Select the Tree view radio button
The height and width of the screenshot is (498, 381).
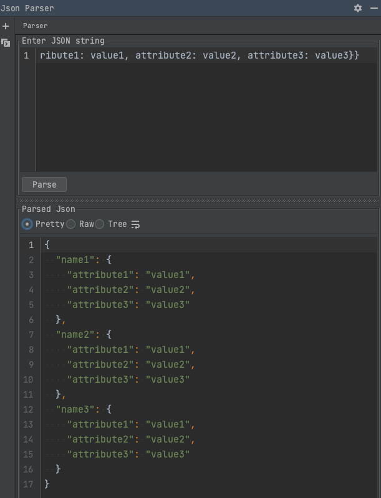click(x=100, y=224)
